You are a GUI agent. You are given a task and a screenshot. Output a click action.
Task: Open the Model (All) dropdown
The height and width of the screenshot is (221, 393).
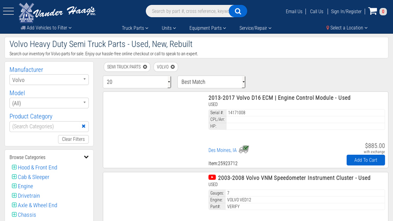[x=49, y=103]
